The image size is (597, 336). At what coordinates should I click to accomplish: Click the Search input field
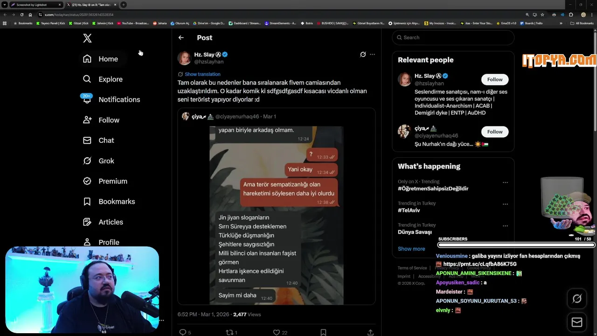tap(453, 37)
